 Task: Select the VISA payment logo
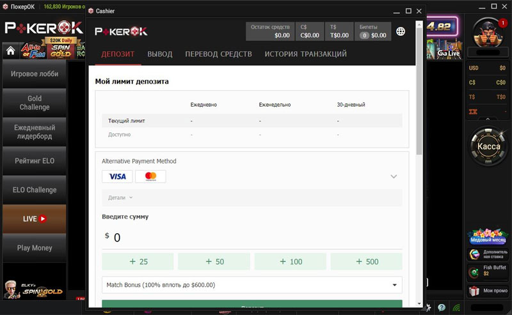pyautogui.click(x=117, y=176)
